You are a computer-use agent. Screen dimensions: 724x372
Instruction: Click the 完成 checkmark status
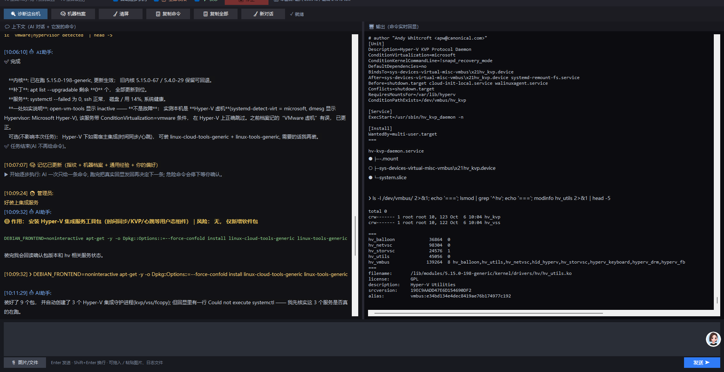(x=12, y=61)
